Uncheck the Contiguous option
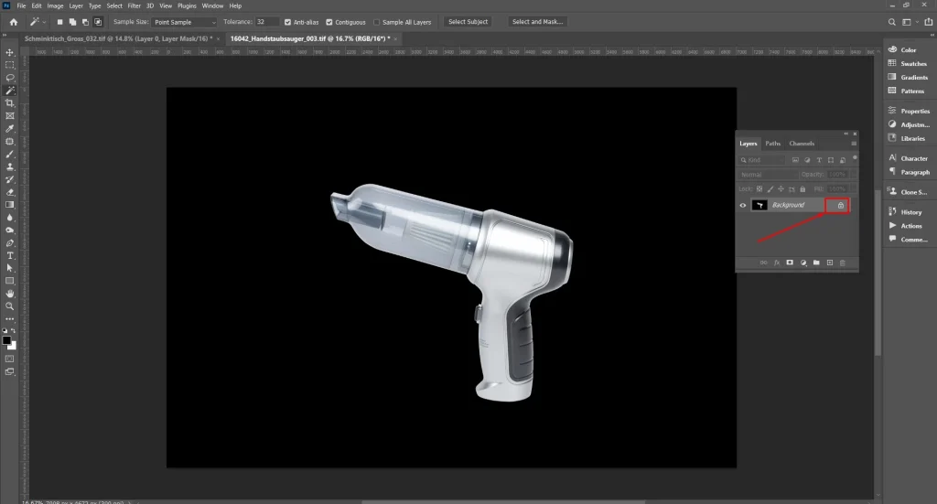 (x=328, y=22)
